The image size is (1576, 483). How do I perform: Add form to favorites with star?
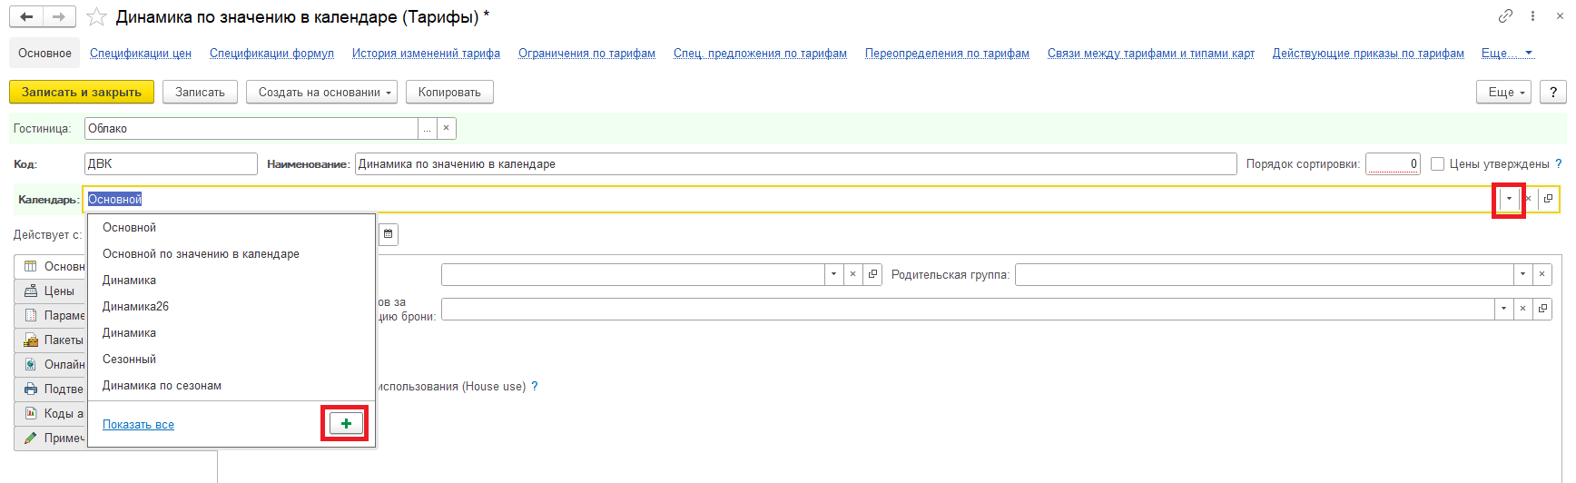(96, 17)
